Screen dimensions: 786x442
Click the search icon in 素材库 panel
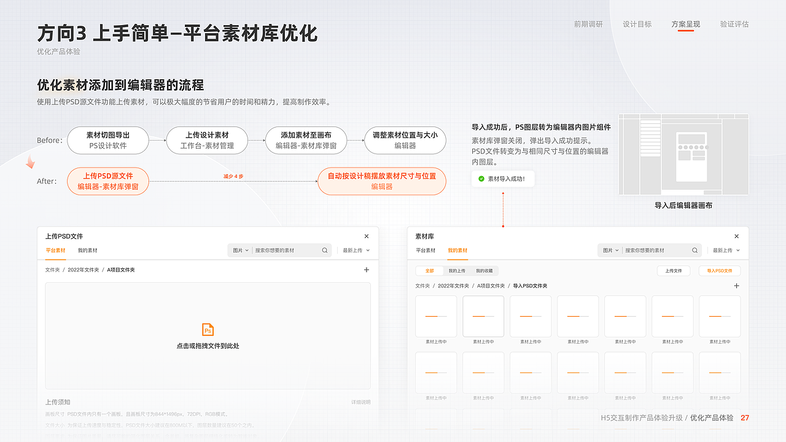coord(695,250)
